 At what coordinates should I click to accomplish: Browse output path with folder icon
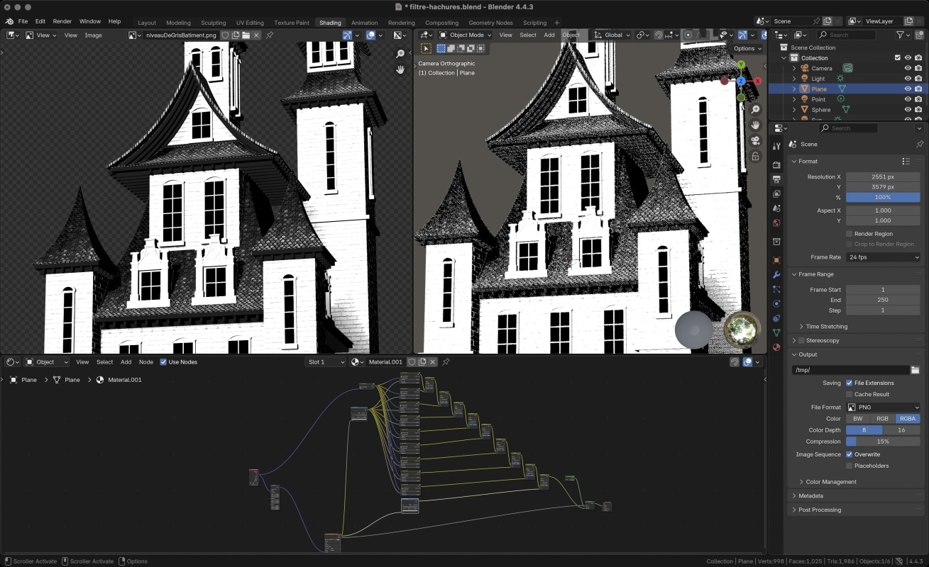916,370
